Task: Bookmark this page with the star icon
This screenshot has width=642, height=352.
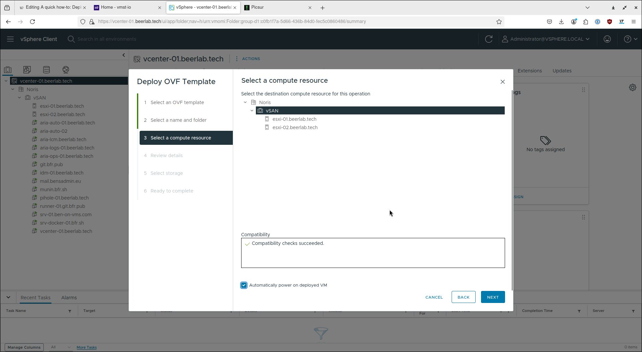Action: 499,22
